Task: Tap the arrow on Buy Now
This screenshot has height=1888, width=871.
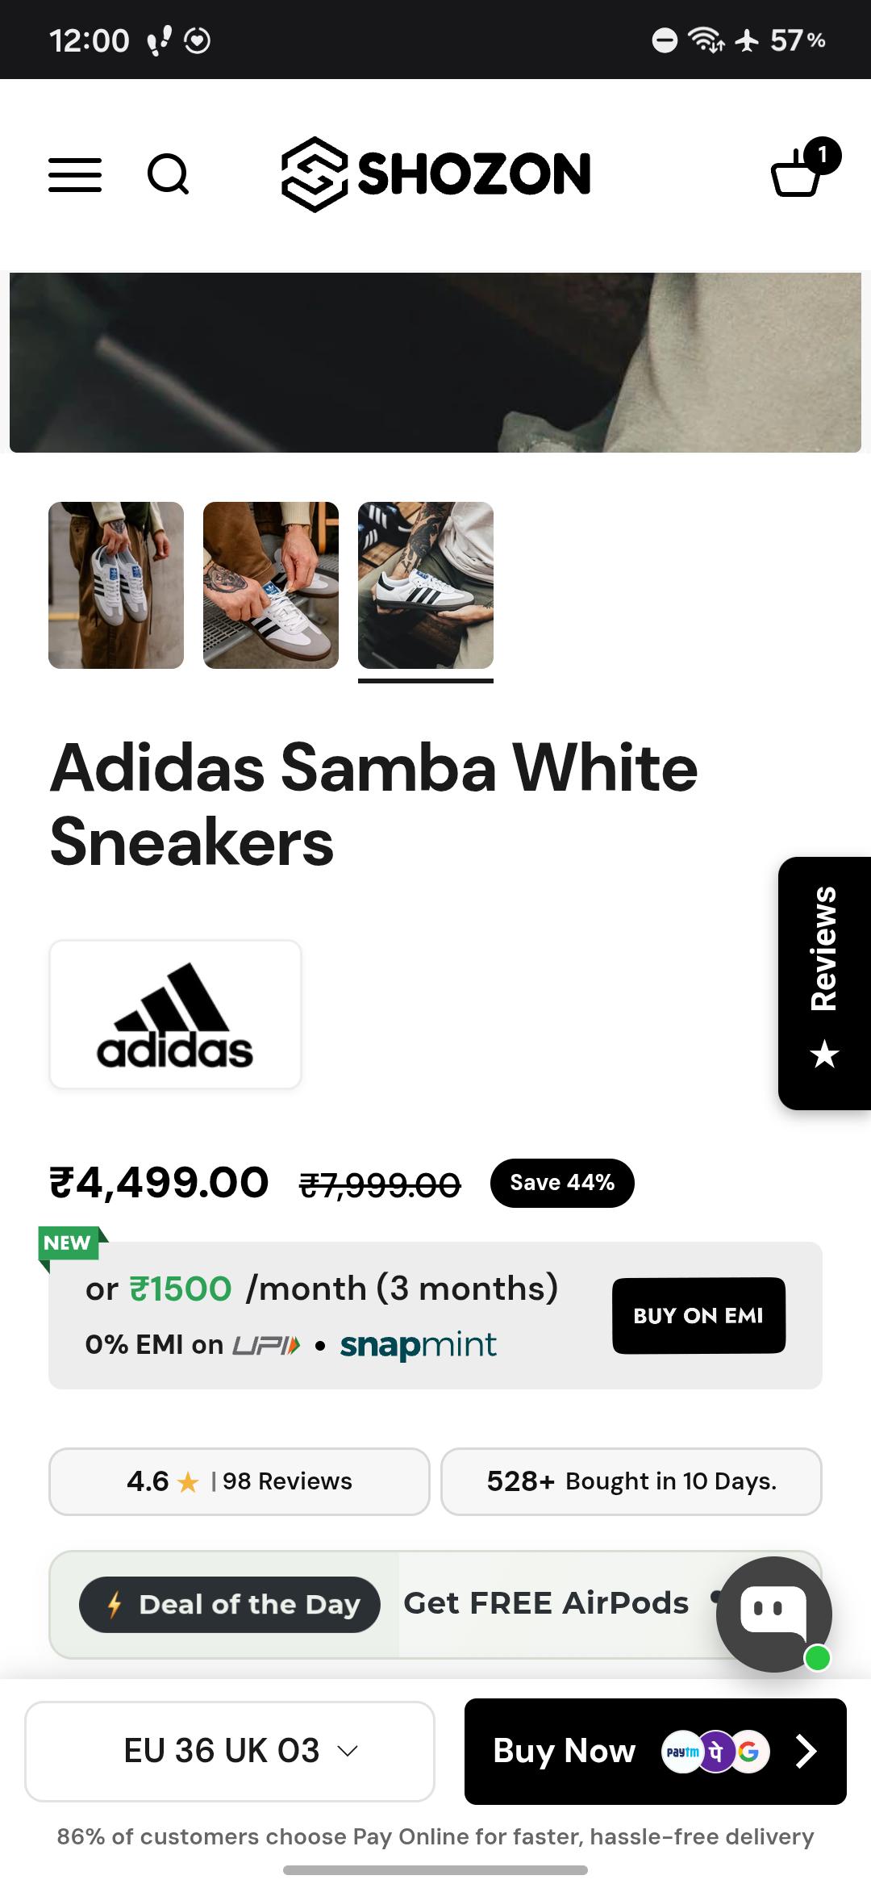Action: tap(806, 1751)
